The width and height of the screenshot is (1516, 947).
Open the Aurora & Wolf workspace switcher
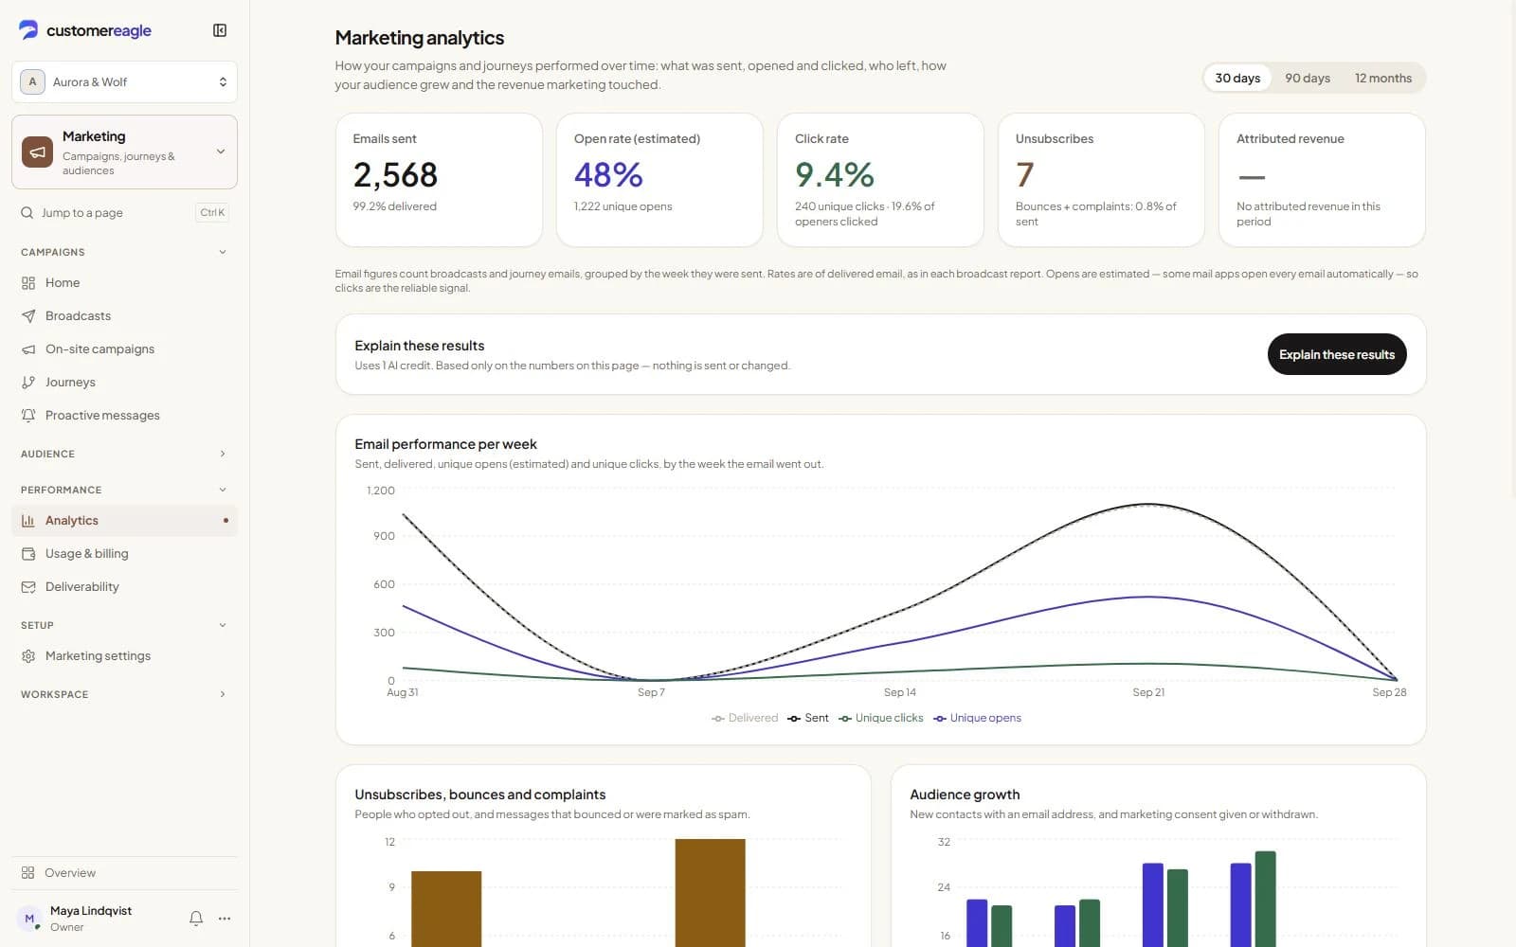124,82
